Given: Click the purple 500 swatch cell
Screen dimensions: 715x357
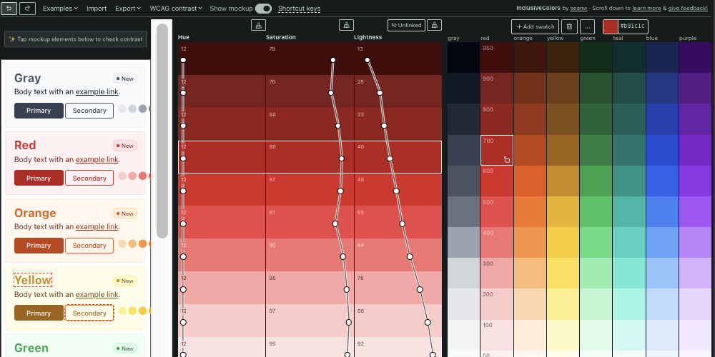Looking at the screenshot, I should tap(696, 212).
